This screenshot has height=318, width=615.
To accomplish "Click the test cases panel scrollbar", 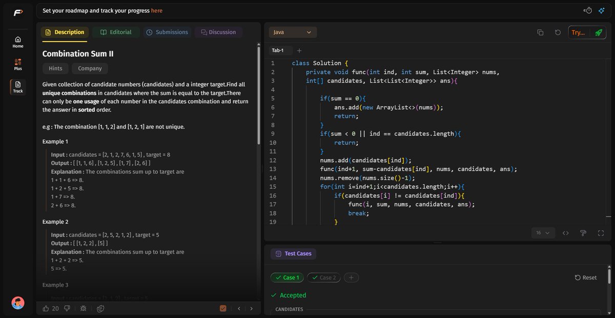I will [608, 276].
